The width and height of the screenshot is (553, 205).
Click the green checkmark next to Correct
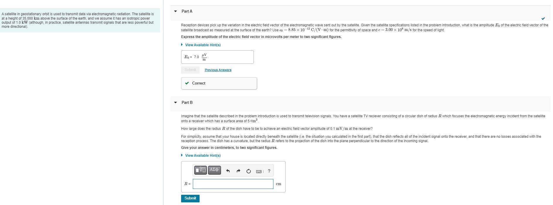(187, 83)
